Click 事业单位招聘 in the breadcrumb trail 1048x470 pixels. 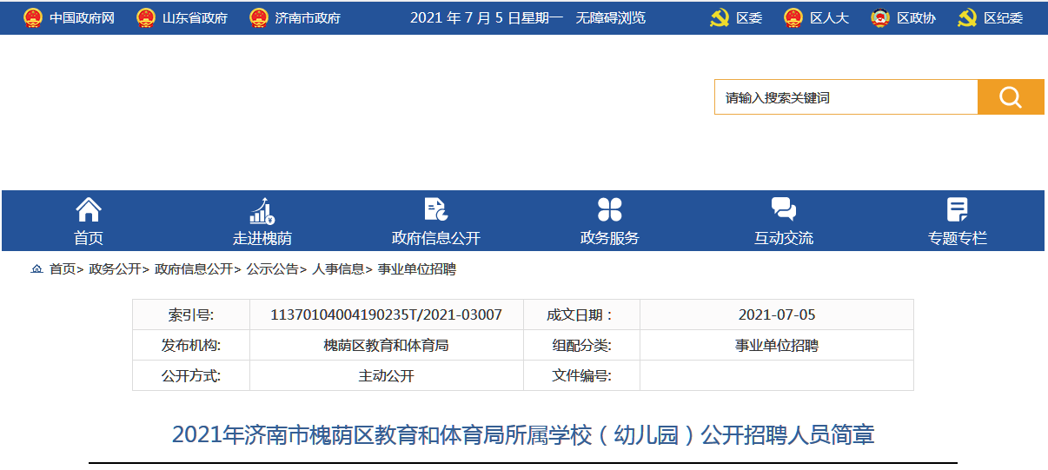tap(416, 269)
